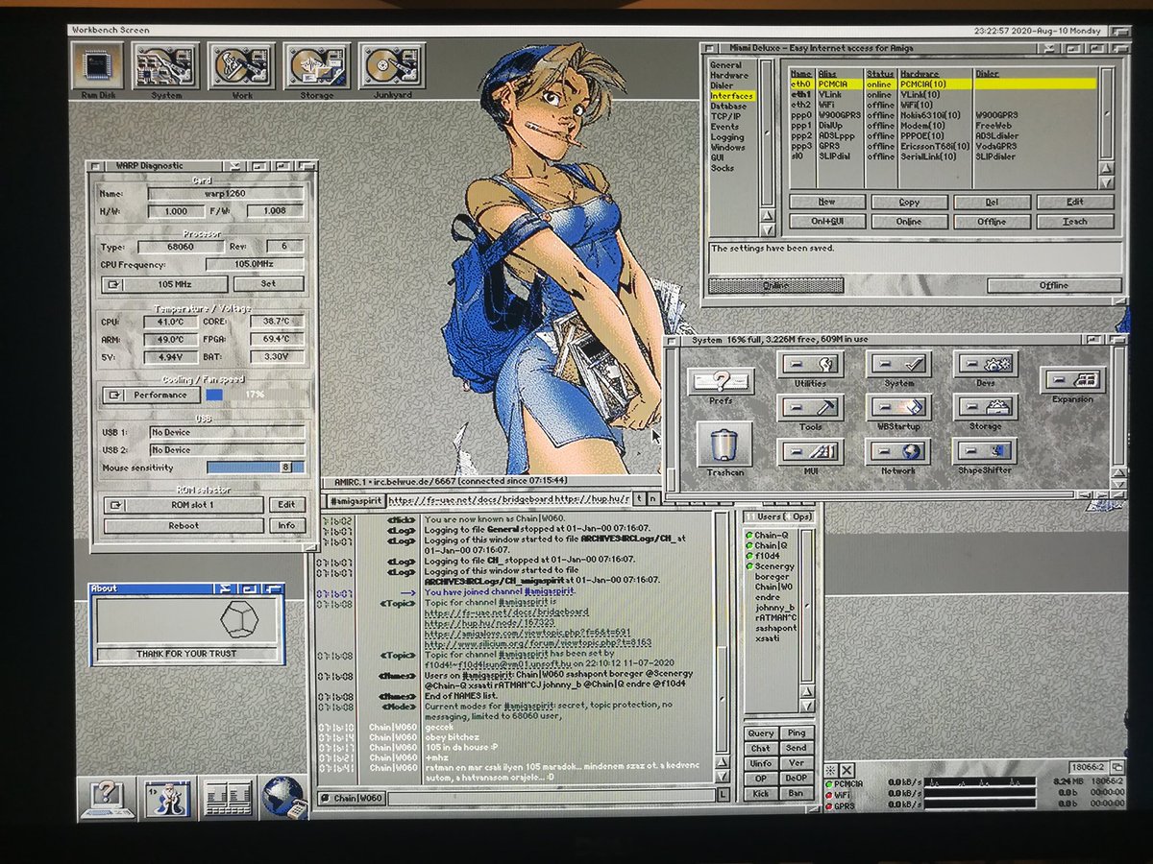Click Onl+GUI button in Miami
Image resolution: width=1153 pixels, height=864 pixels.
click(826, 222)
